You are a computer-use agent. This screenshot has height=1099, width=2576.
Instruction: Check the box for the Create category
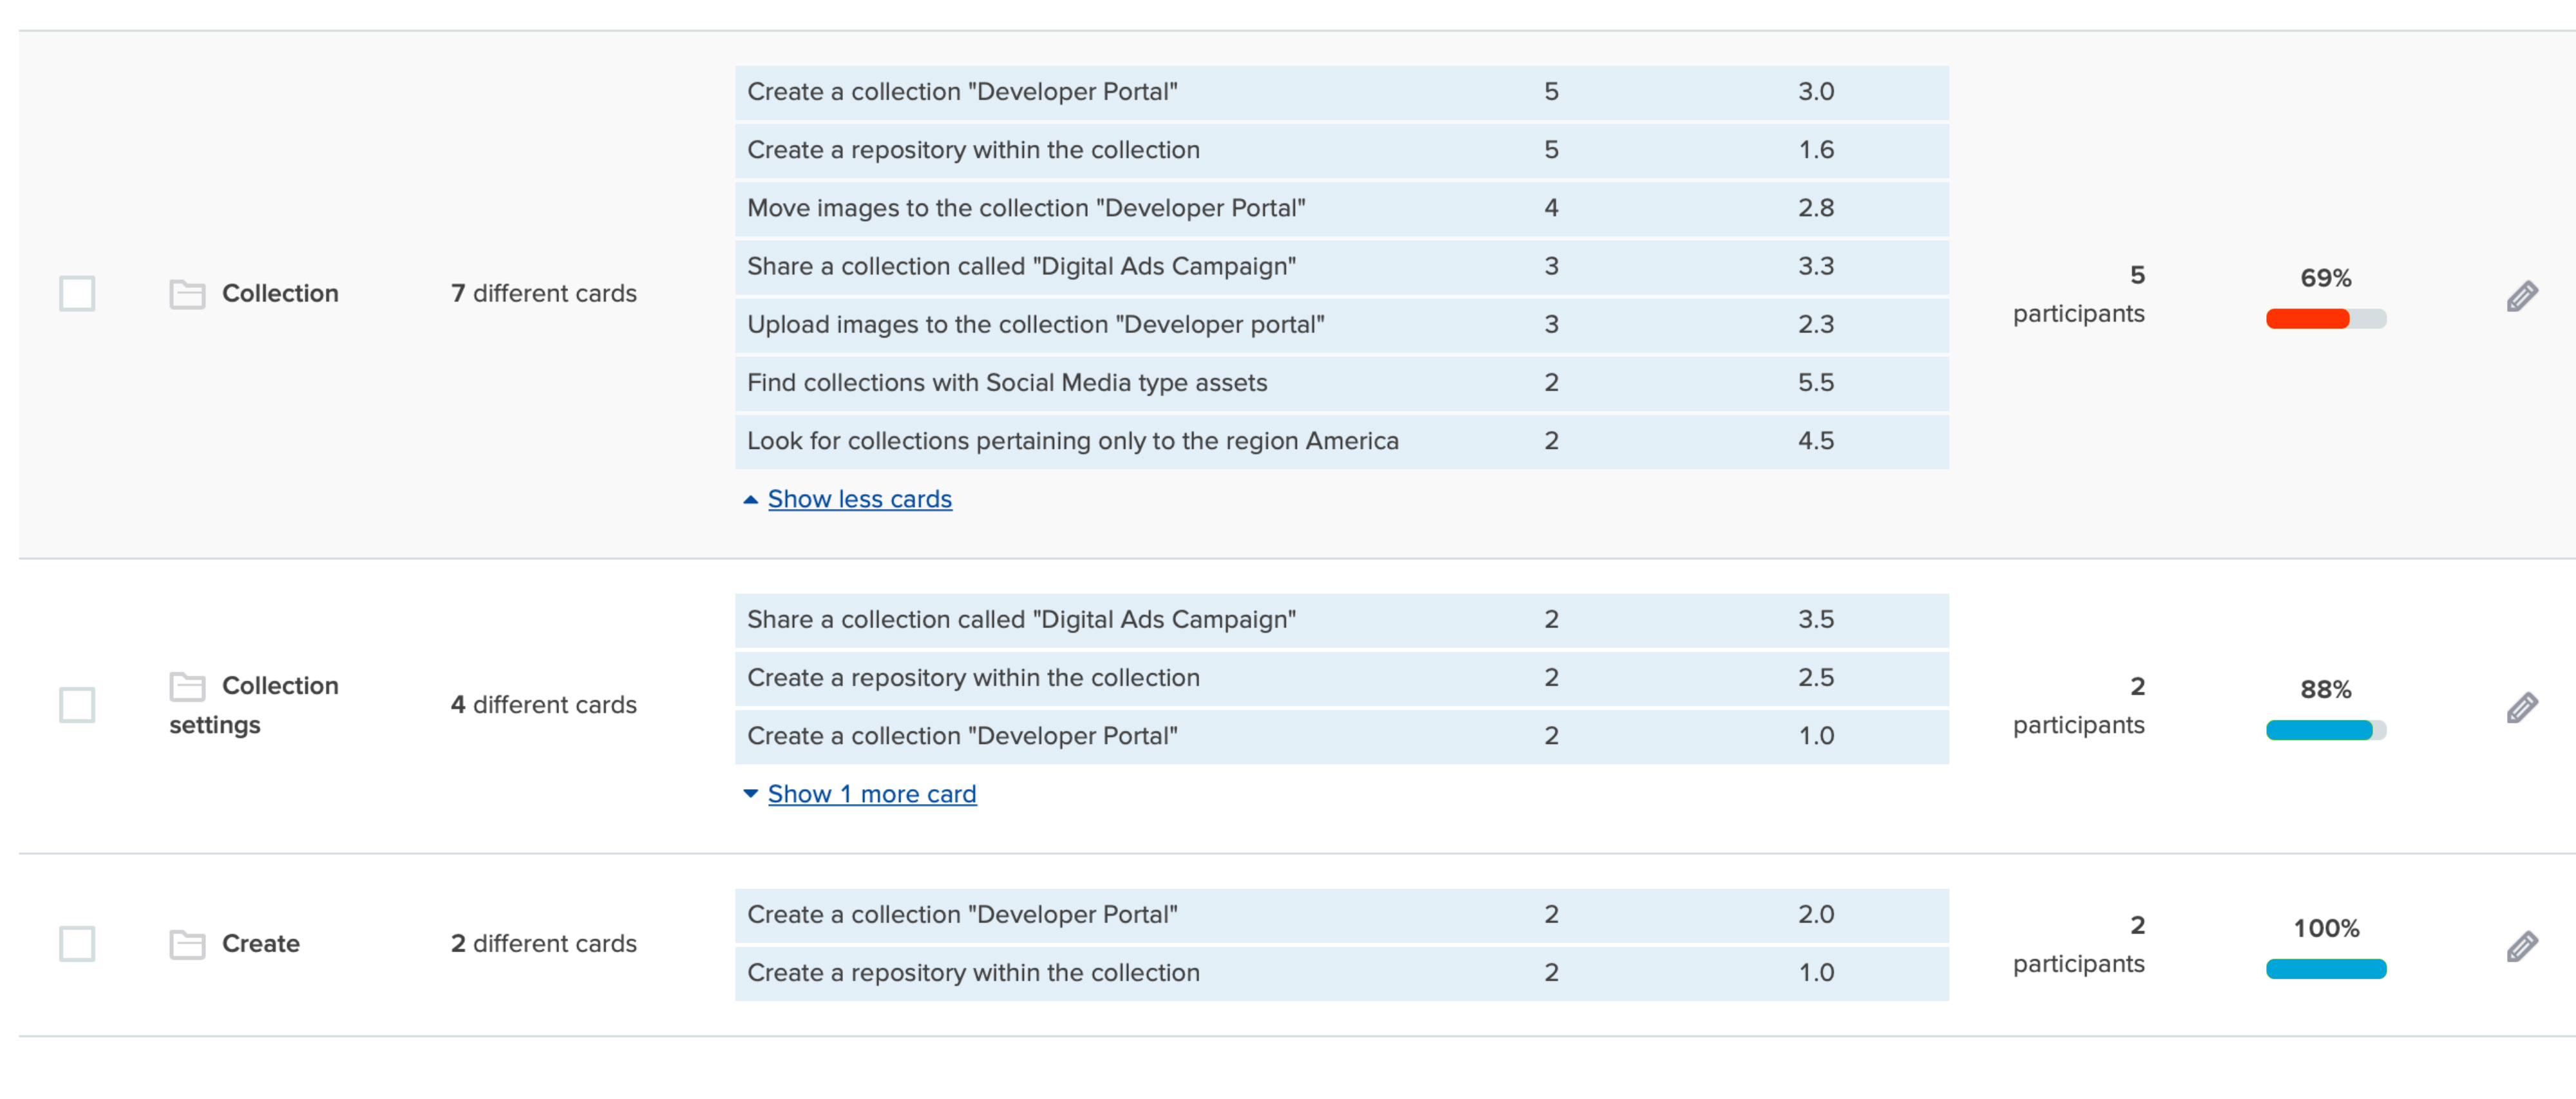77,944
